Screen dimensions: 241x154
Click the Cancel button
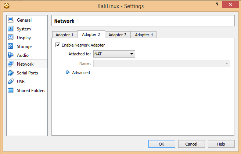191,144
